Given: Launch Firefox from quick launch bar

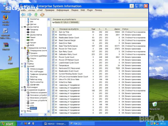Looking at the screenshot, I should point(26,124).
